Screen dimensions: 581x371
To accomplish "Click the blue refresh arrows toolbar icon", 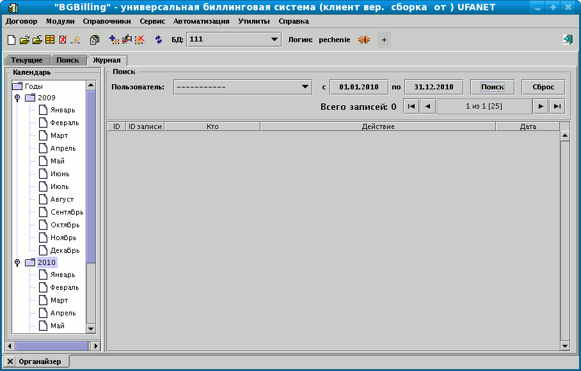I will [x=159, y=40].
